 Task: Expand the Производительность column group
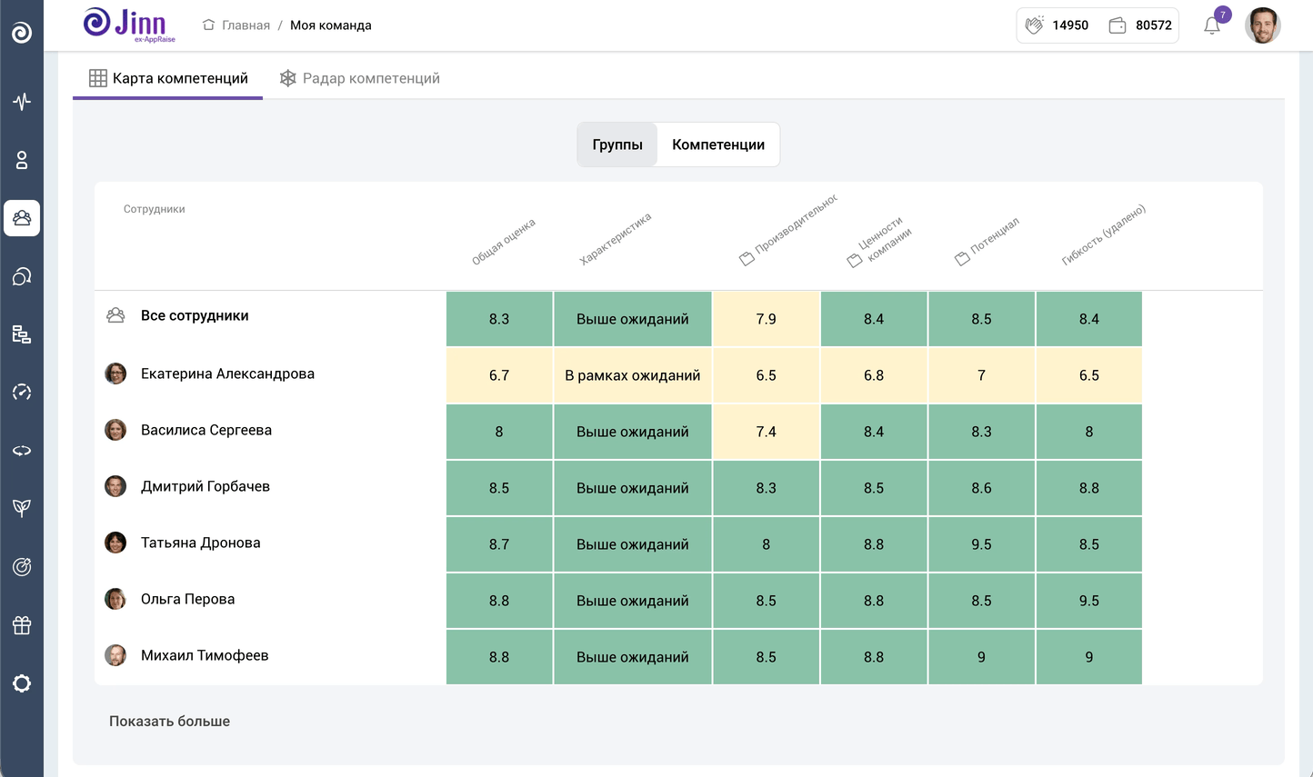pos(747,259)
